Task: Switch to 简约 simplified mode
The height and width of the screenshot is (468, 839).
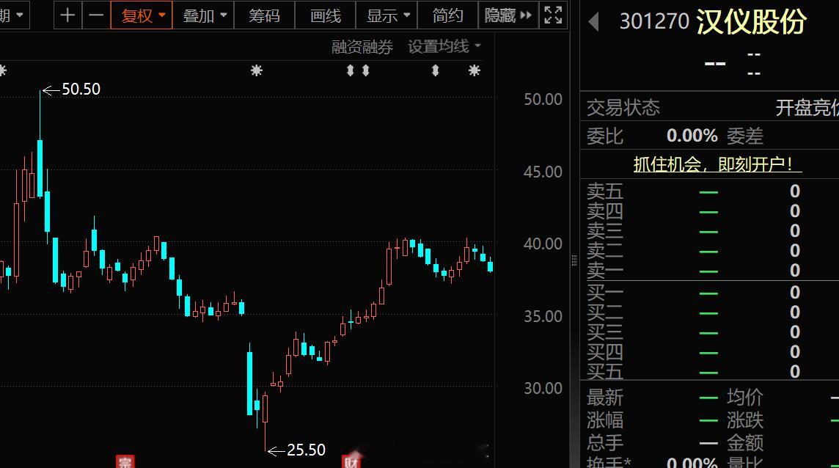Action: (x=447, y=15)
